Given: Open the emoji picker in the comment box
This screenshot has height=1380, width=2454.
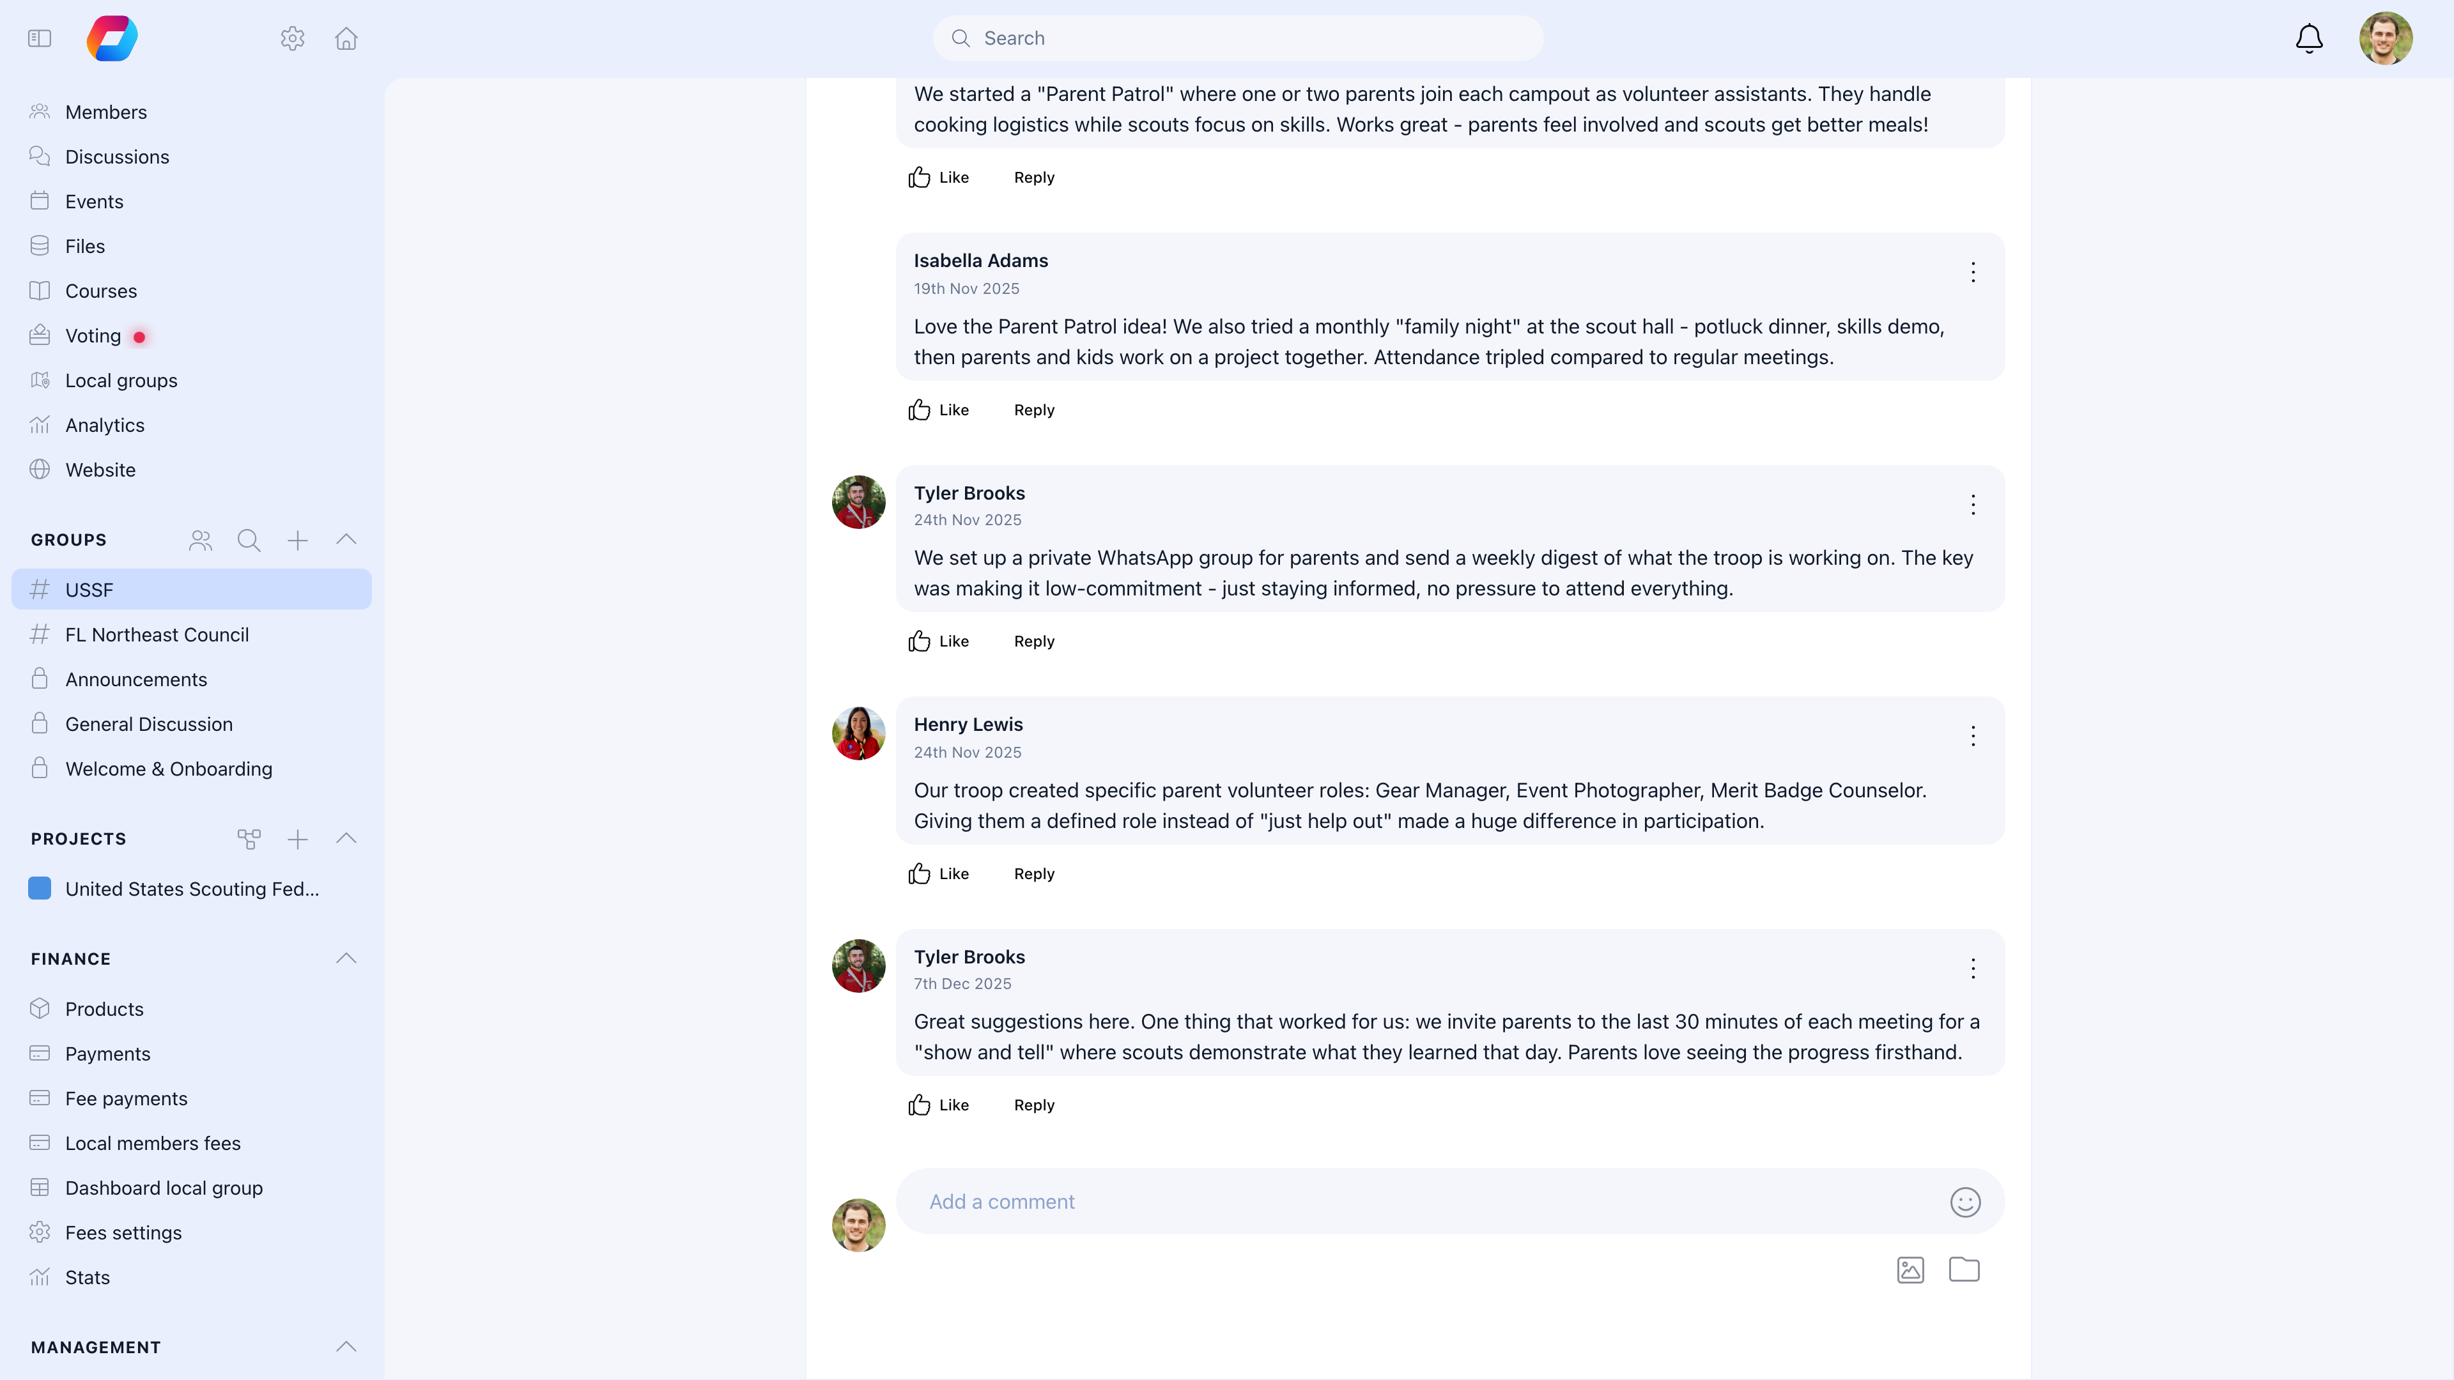Looking at the screenshot, I should (1964, 1202).
